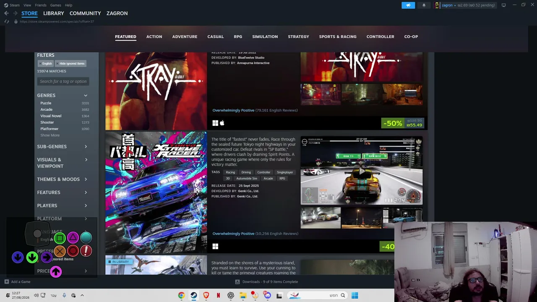Open Brave browser from the taskbar

tap(206, 295)
